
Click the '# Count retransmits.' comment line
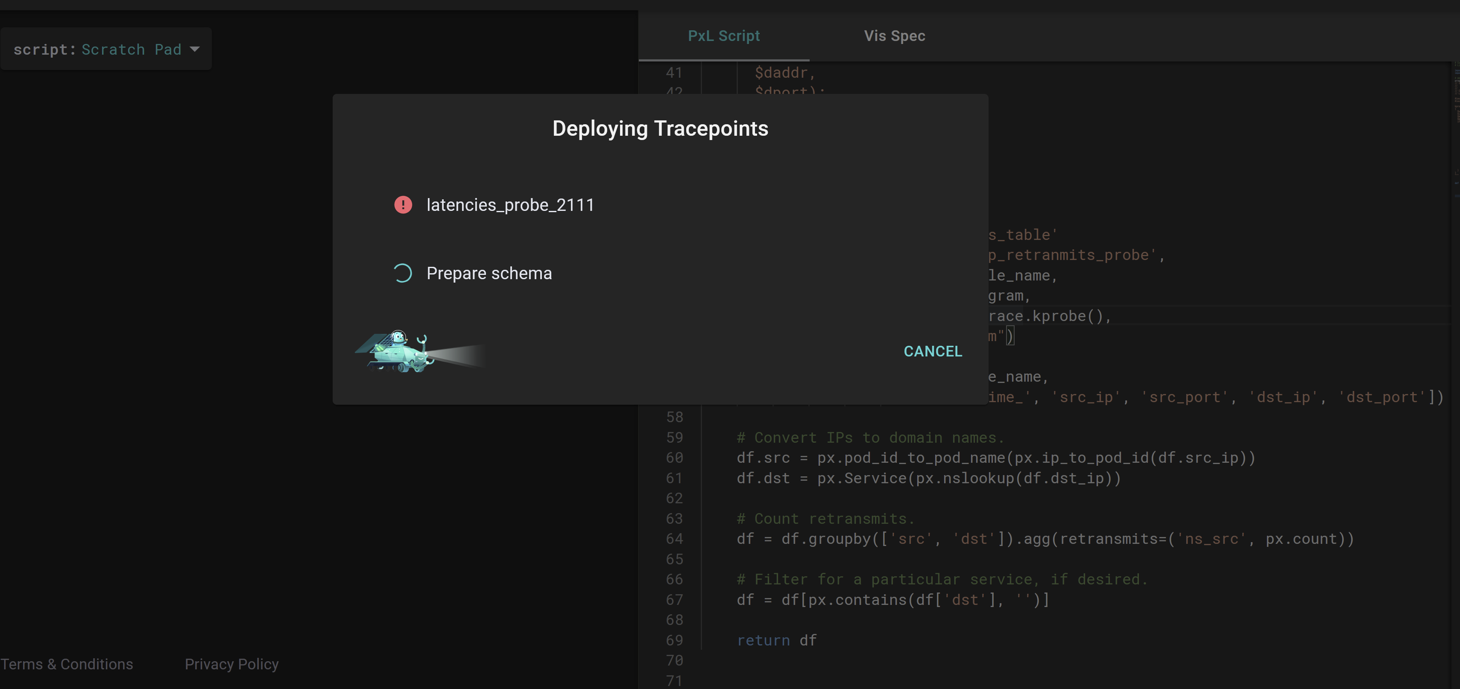tap(825, 518)
